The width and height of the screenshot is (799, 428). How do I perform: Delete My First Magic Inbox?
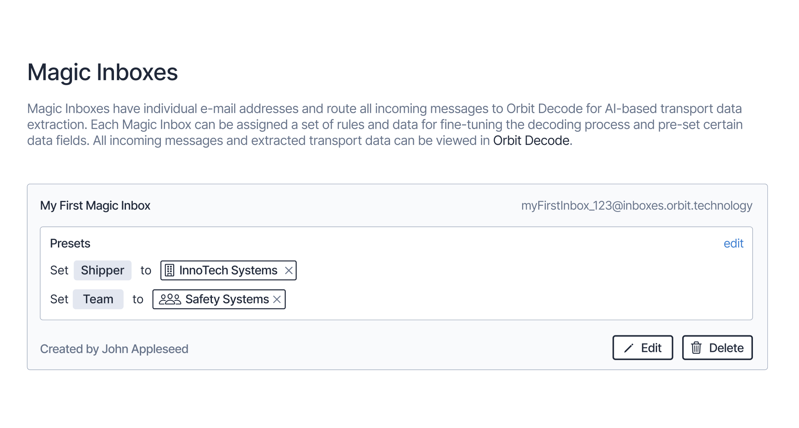[x=717, y=348]
